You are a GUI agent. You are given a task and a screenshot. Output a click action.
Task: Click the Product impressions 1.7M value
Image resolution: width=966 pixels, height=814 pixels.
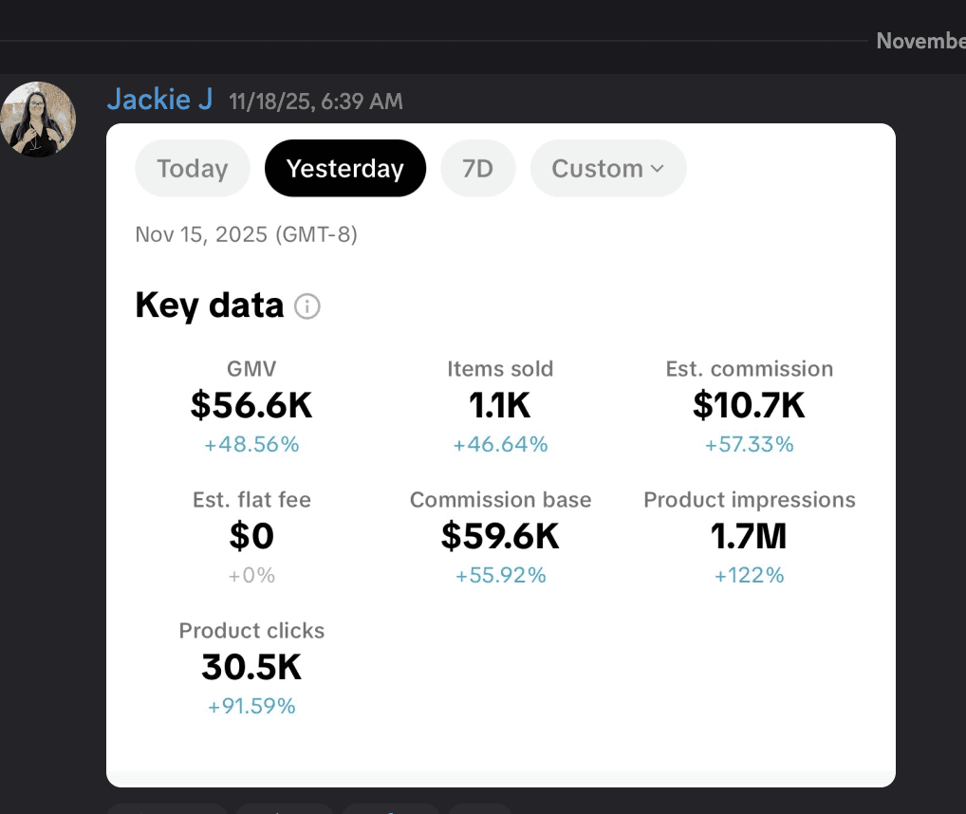tap(749, 536)
